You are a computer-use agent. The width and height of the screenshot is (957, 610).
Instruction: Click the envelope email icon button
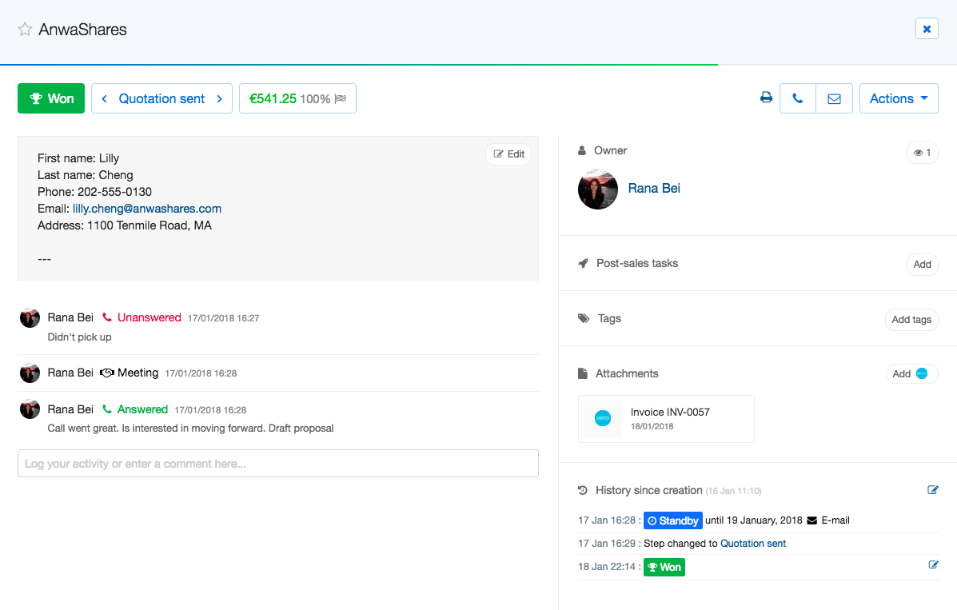click(834, 98)
